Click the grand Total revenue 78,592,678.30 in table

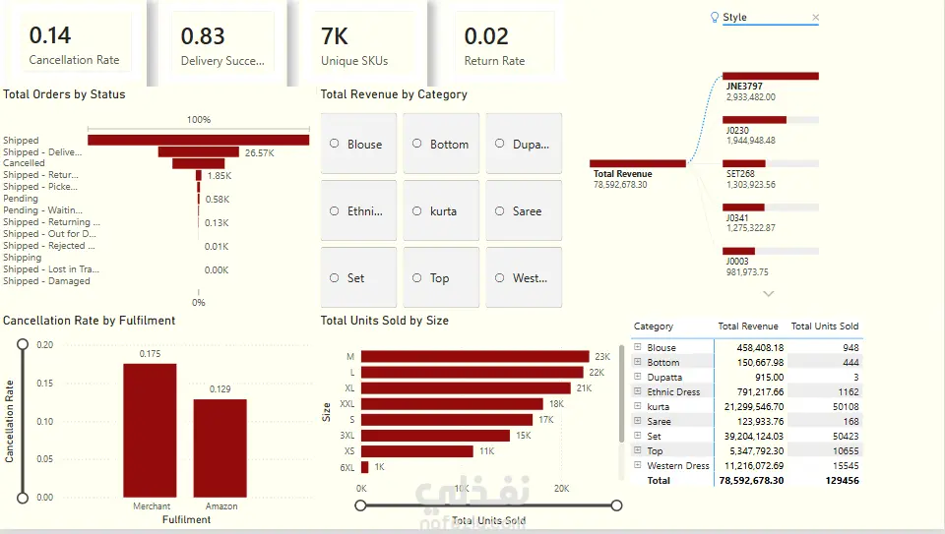pyautogui.click(x=751, y=481)
